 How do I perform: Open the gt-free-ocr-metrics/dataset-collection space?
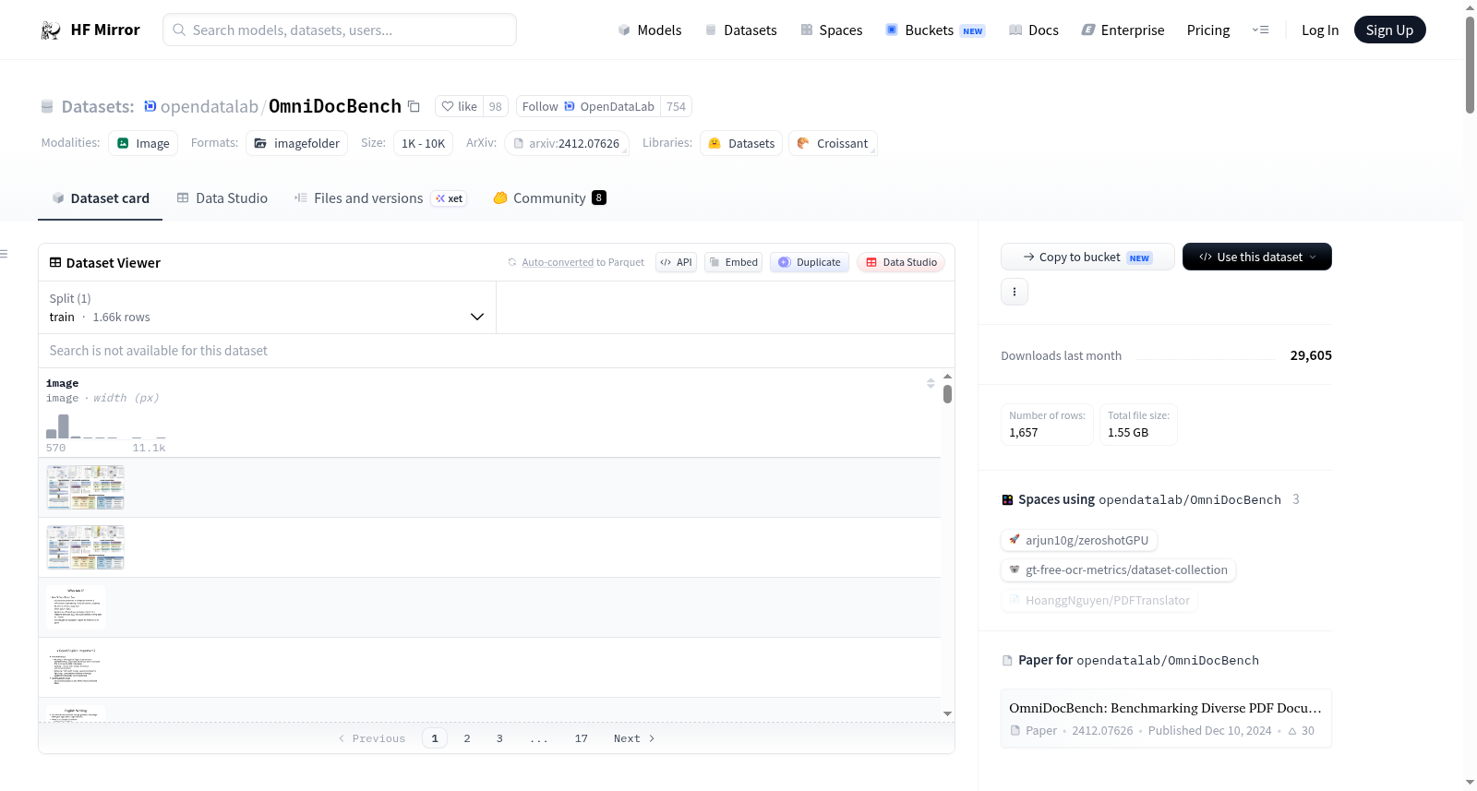[x=1118, y=570]
